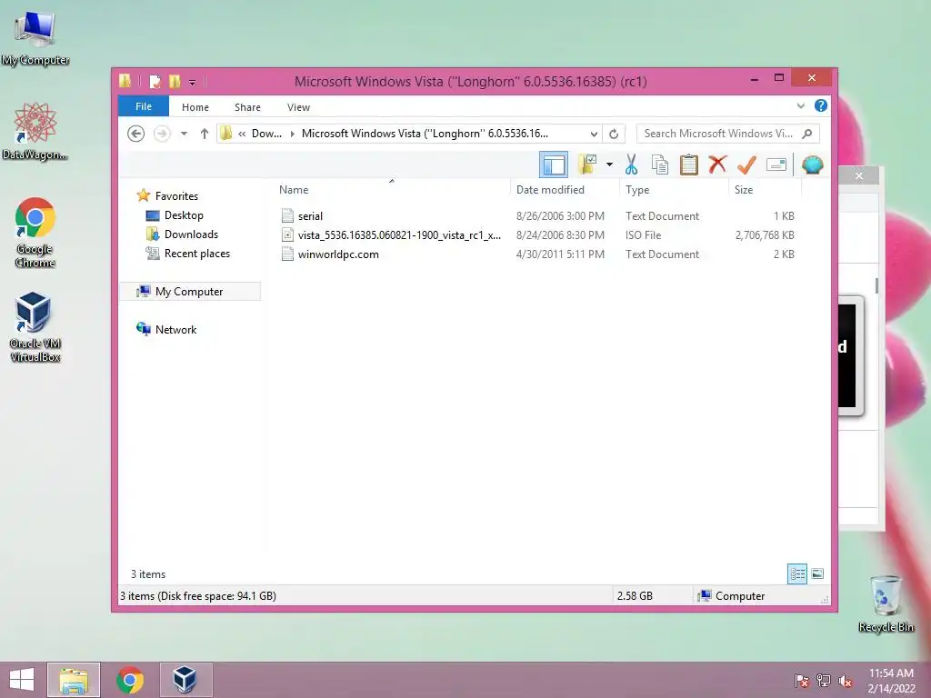Open Recent places in navigation pane

click(196, 254)
